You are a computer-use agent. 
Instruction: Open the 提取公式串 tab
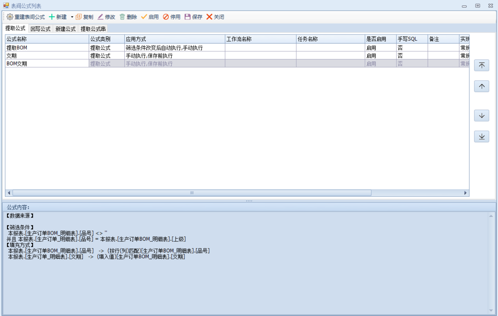pos(93,29)
